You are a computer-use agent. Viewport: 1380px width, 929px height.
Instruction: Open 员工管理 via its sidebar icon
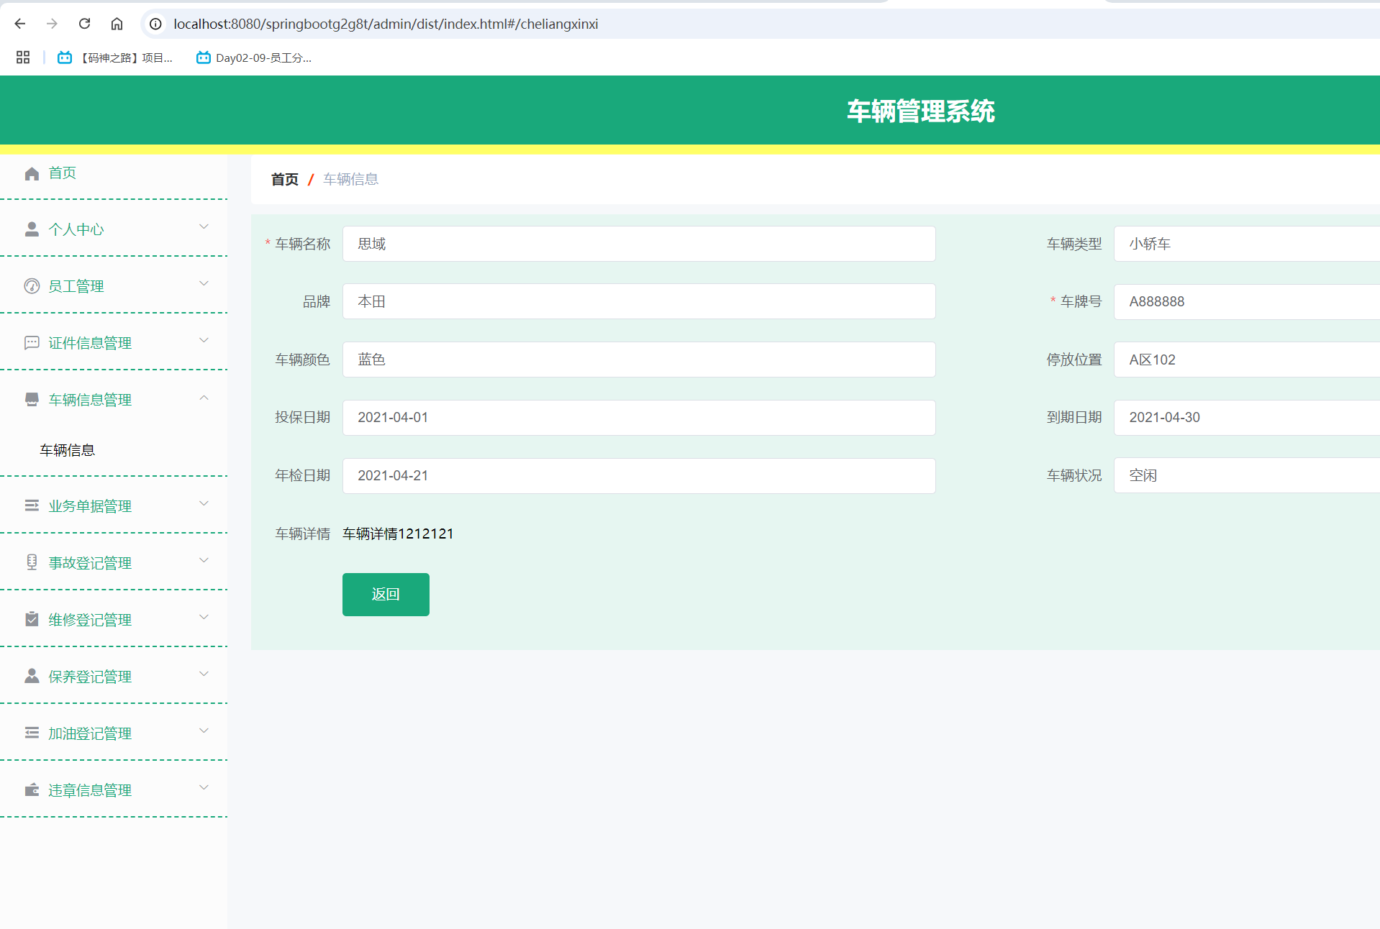pos(31,285)
